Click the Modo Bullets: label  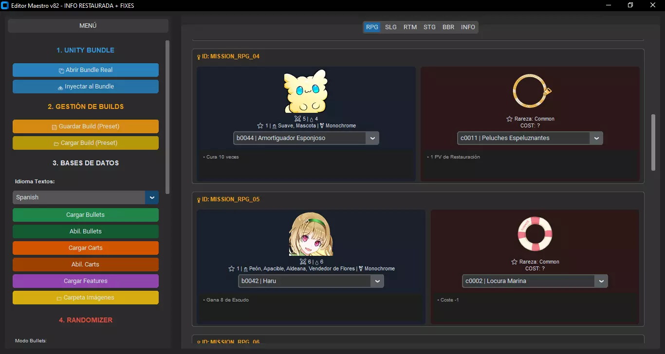[x=31, y=341]
